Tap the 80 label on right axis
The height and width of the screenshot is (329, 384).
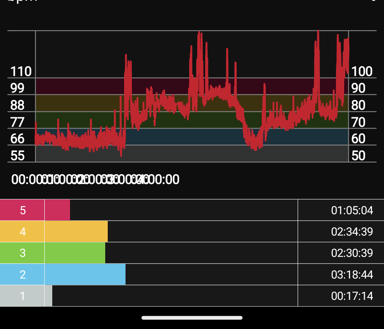click(358, 105)
